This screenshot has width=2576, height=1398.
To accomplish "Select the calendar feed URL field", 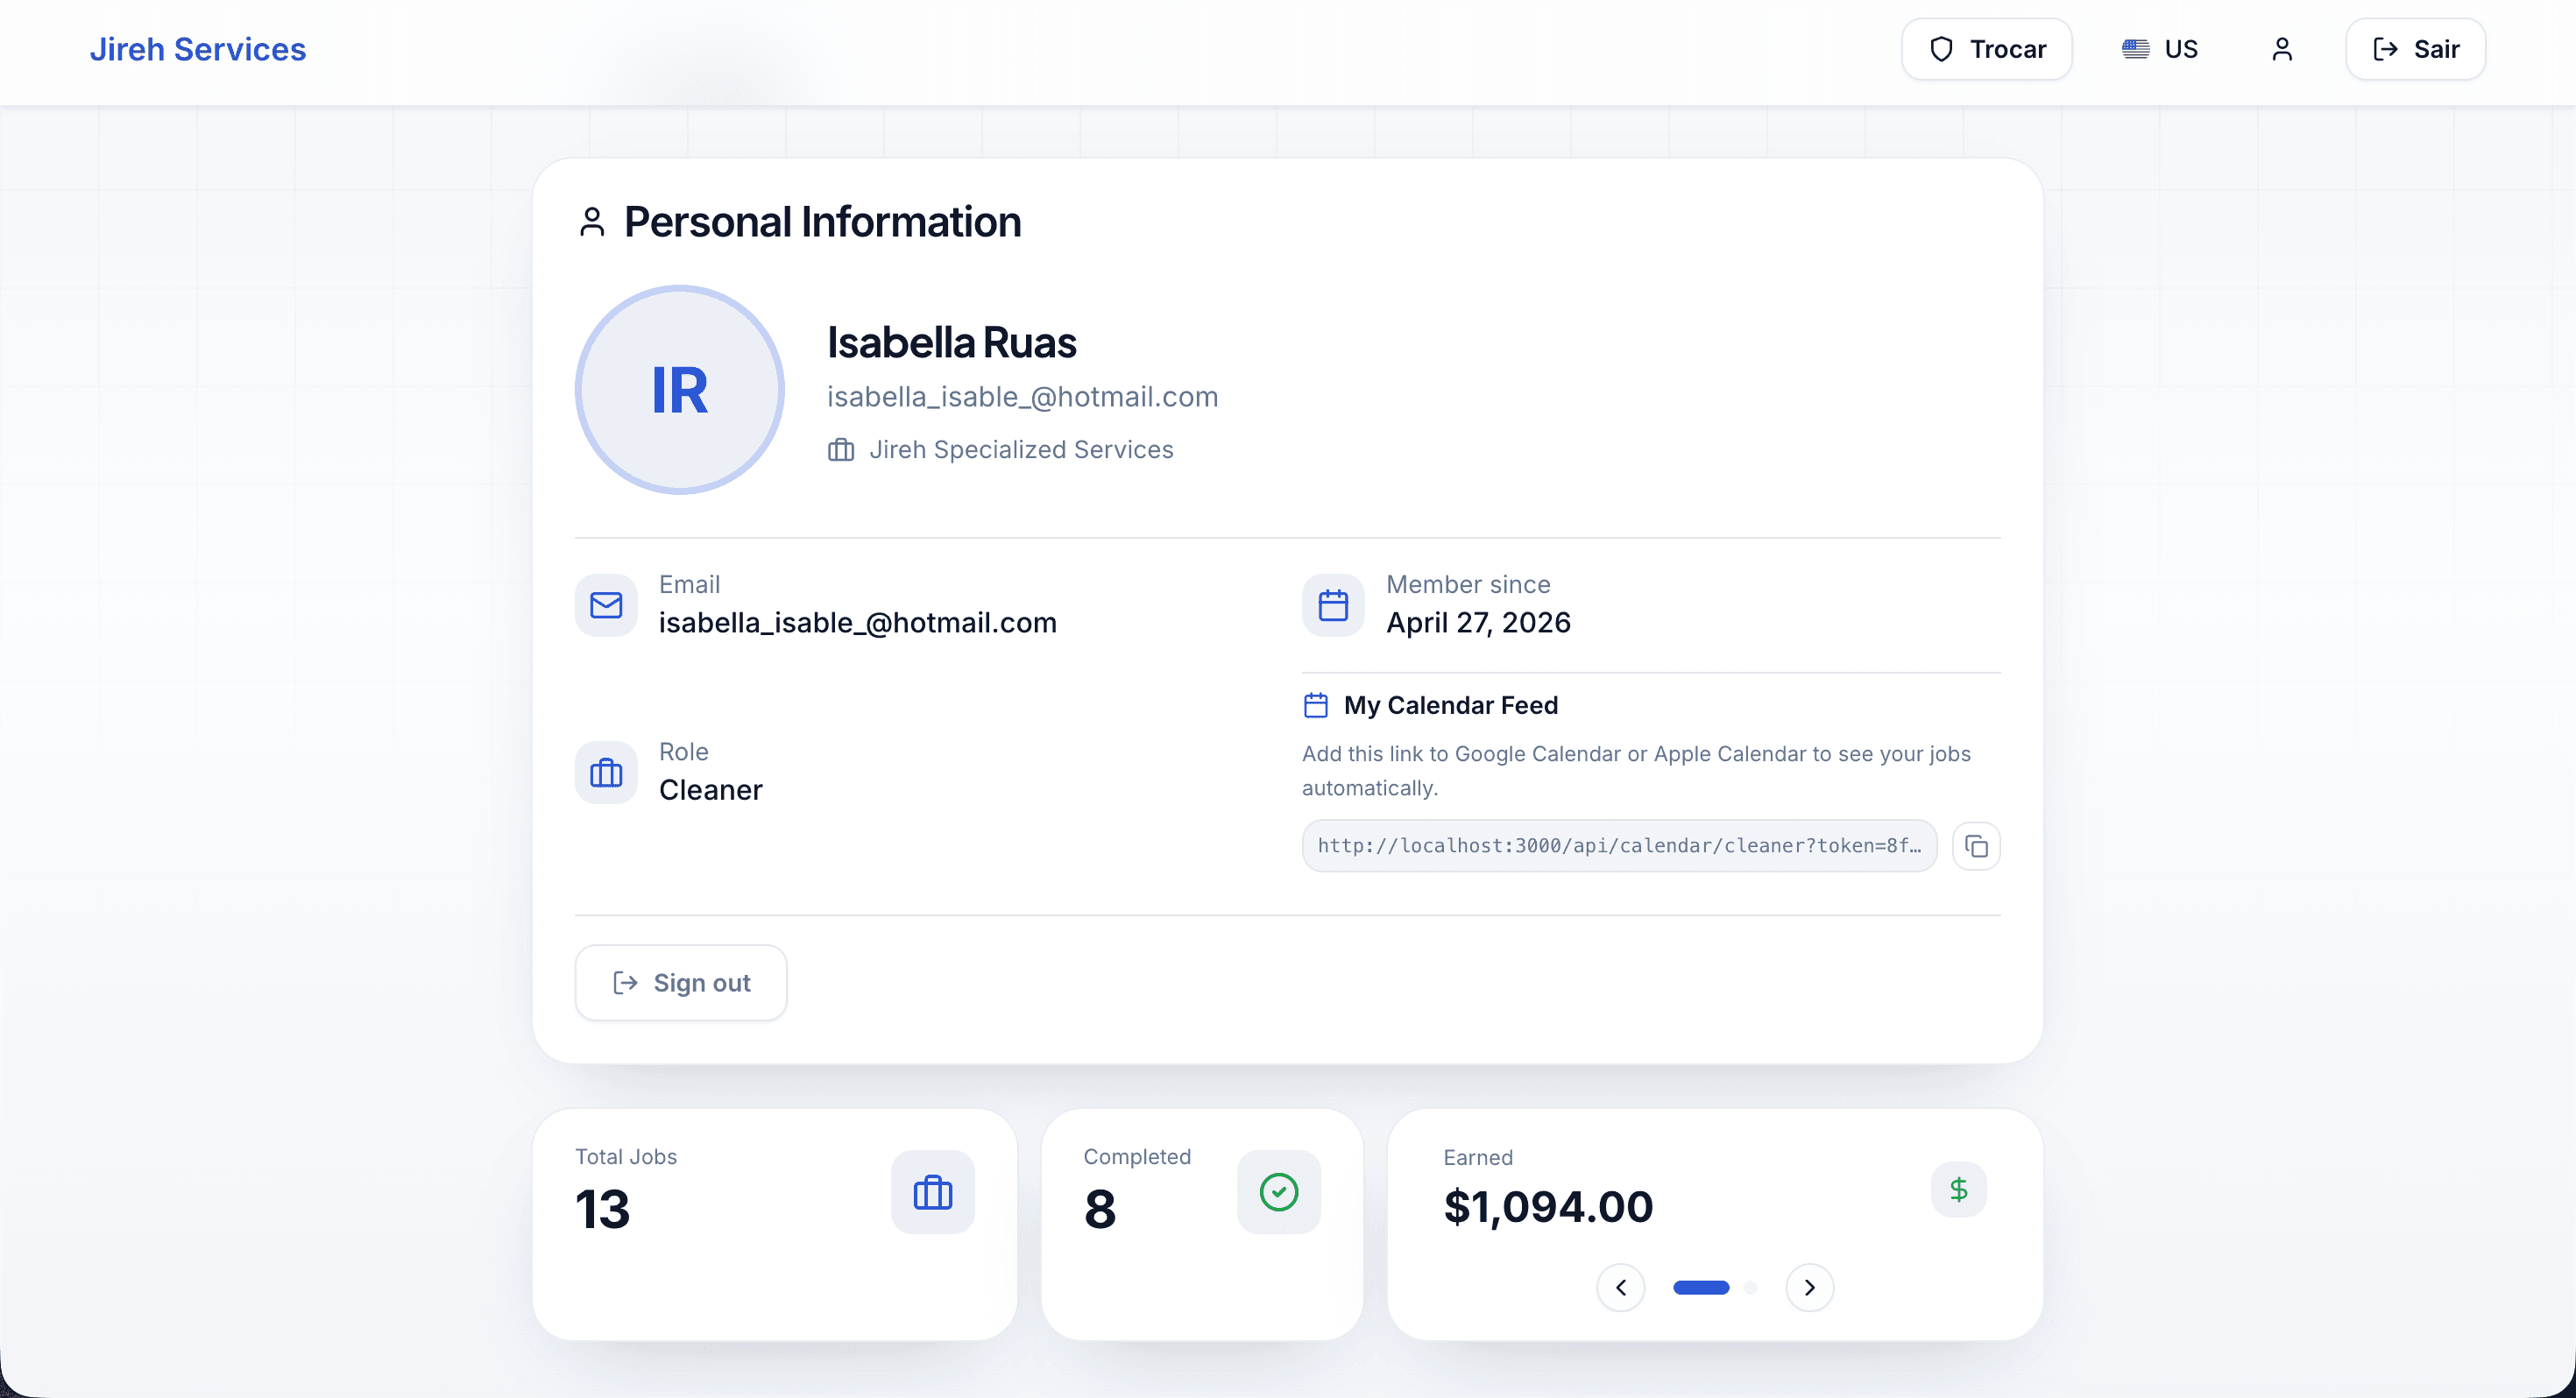I will point(1619,846).
